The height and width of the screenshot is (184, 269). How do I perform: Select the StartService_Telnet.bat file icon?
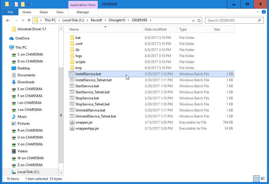tap(72, 92)
